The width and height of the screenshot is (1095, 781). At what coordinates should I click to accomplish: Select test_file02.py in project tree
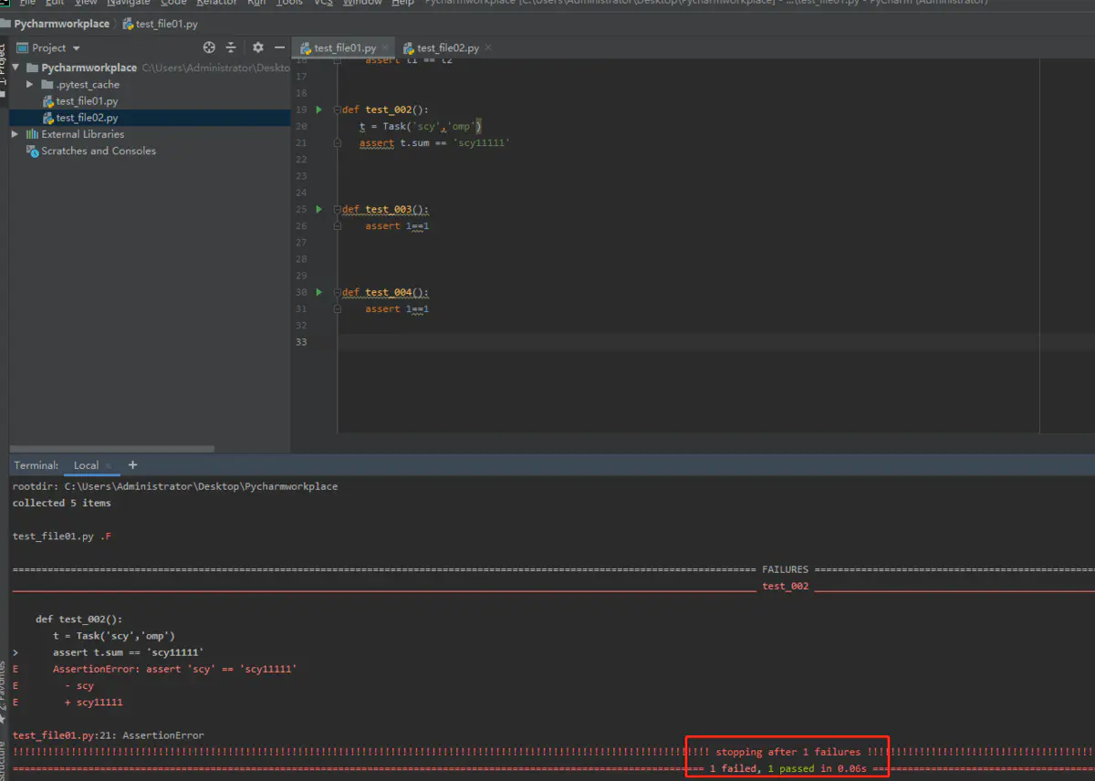tap(87, 118)
